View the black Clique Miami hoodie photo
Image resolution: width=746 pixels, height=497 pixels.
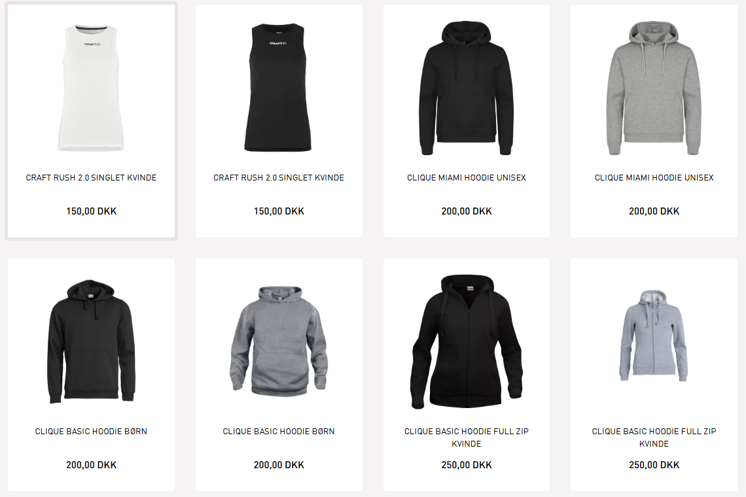tap(466, 88)
